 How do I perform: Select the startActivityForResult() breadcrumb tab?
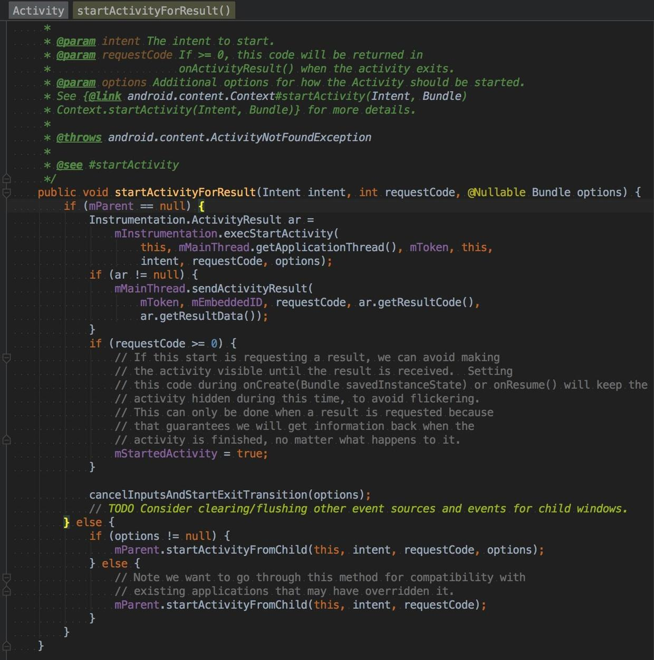click(153, 11)
